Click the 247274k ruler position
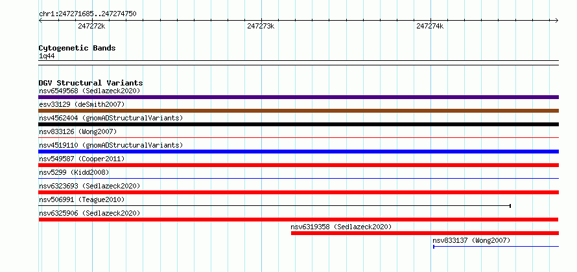 pyautogui.click(x=430, y=26)
